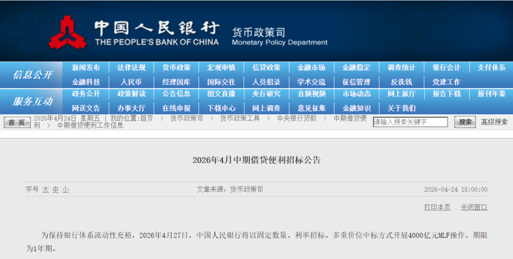Open the 意见征集 service link

(311, 108)
